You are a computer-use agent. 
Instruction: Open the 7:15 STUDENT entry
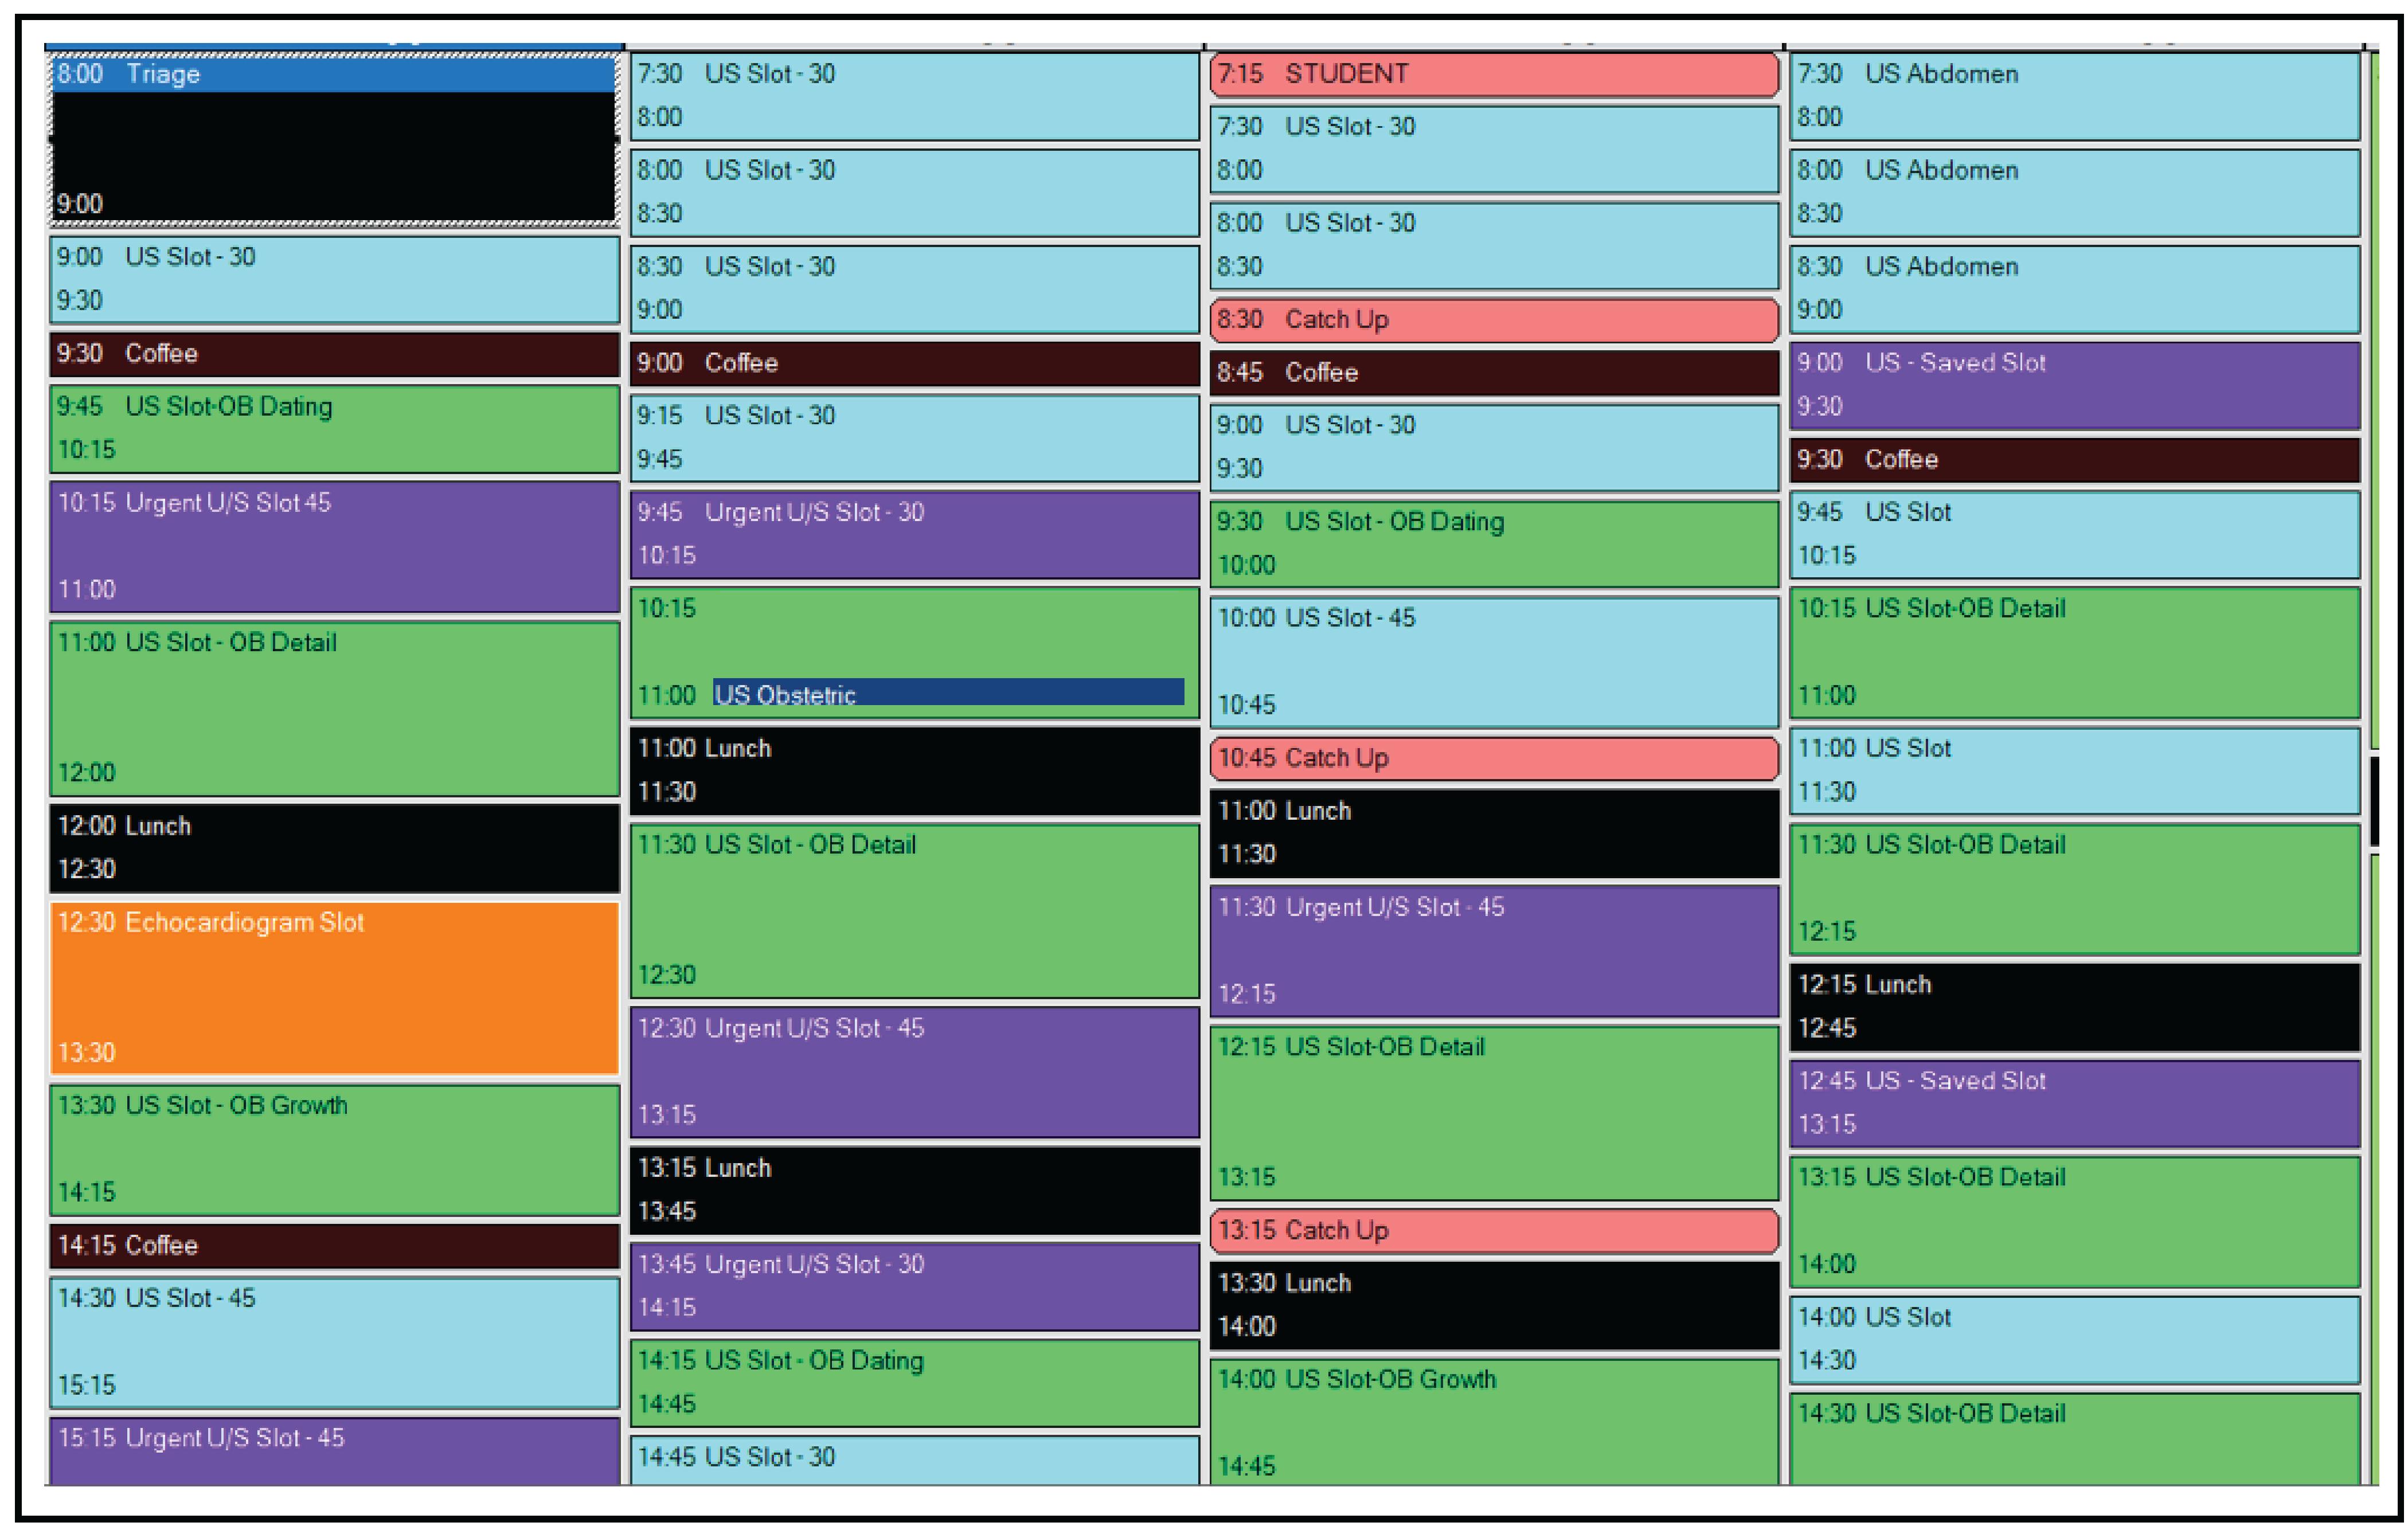click(x=1493, y=74)
